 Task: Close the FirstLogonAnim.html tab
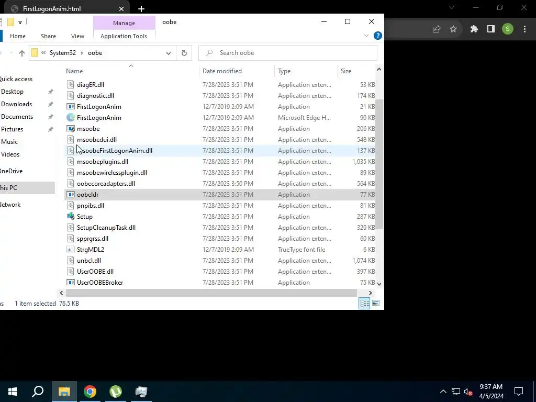point(121,9)
